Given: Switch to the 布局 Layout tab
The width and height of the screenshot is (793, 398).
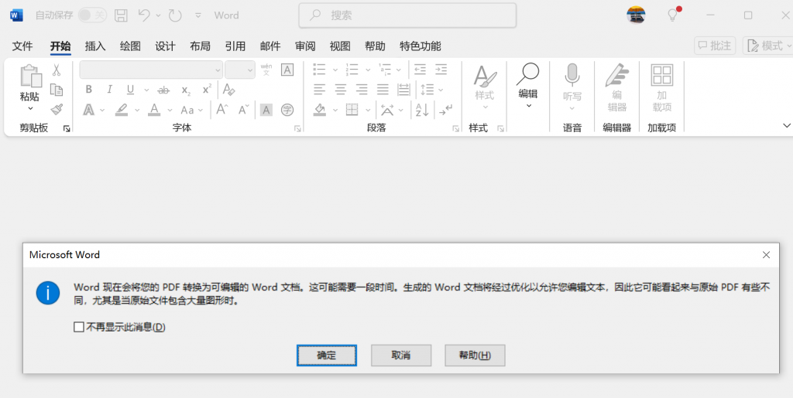Looking at the screenshot, I should tap(200, 46).
